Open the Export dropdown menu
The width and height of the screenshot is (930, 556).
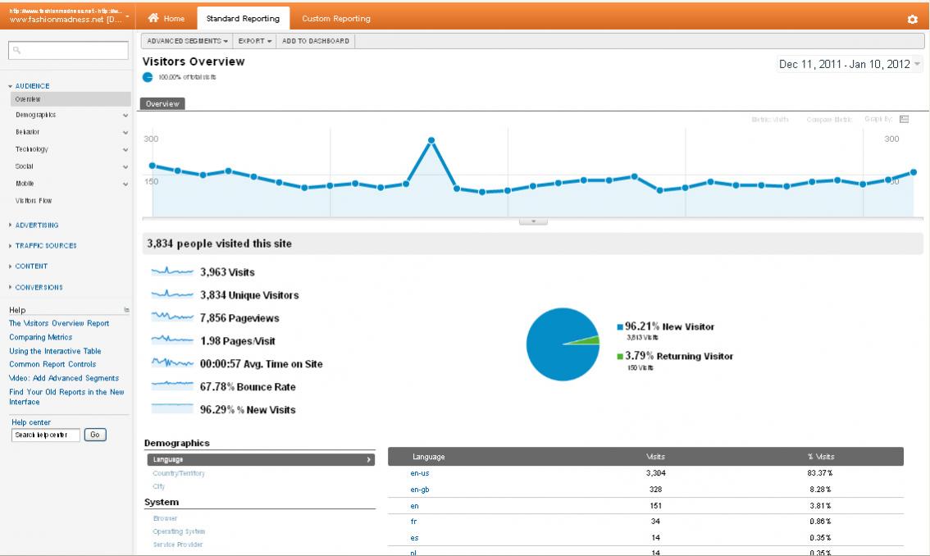(x=254, y=41)
